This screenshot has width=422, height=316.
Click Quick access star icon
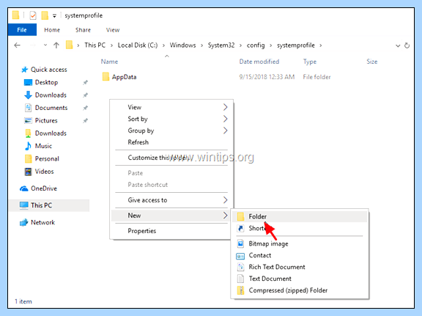click(24, 70)
